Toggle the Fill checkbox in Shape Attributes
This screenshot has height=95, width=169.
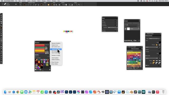pyautogui.click(x=146, y=41)
